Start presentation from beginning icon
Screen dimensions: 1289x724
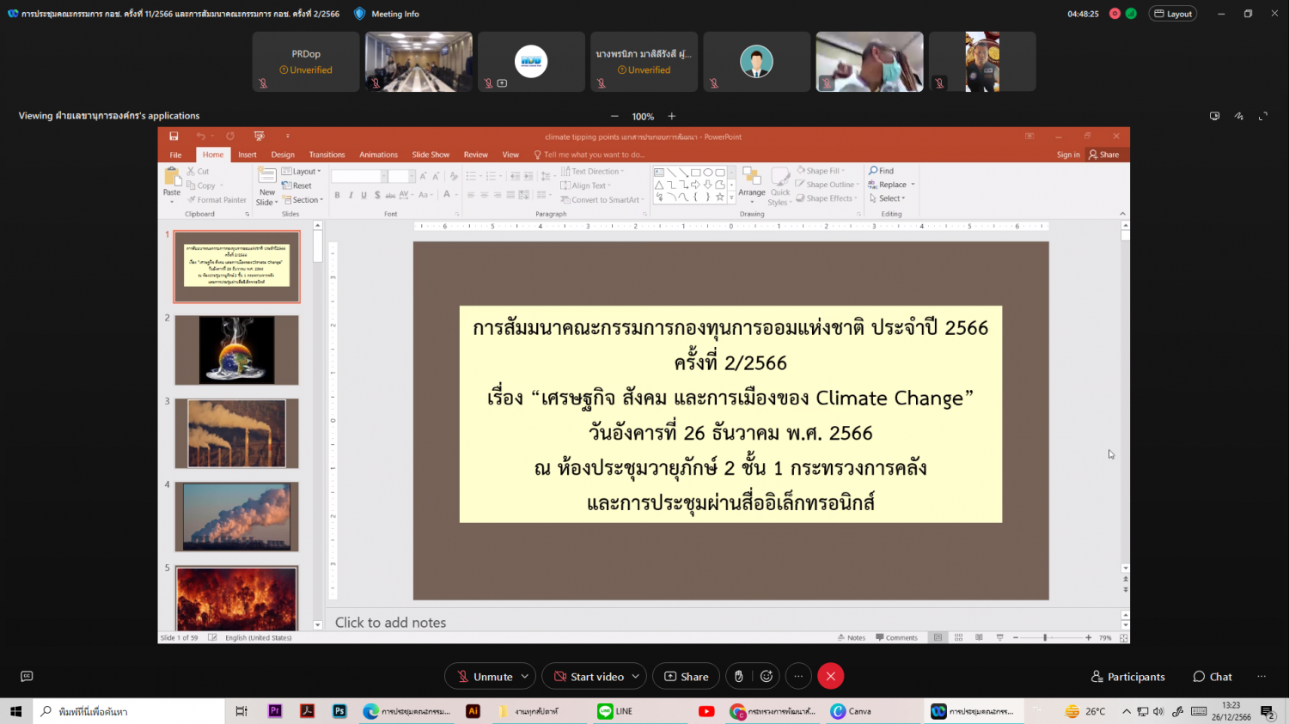(x=259, y=137)
